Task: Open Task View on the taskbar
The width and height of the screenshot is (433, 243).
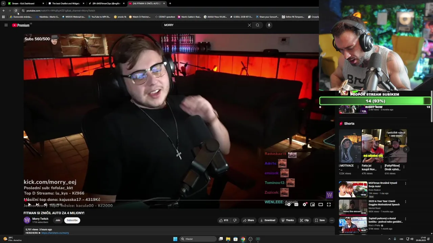Action: click(x=221, y=239)
